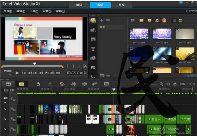Open the Transition (AB) library
The height and width of the screenshot is (136, 197).
pos(93,39)
